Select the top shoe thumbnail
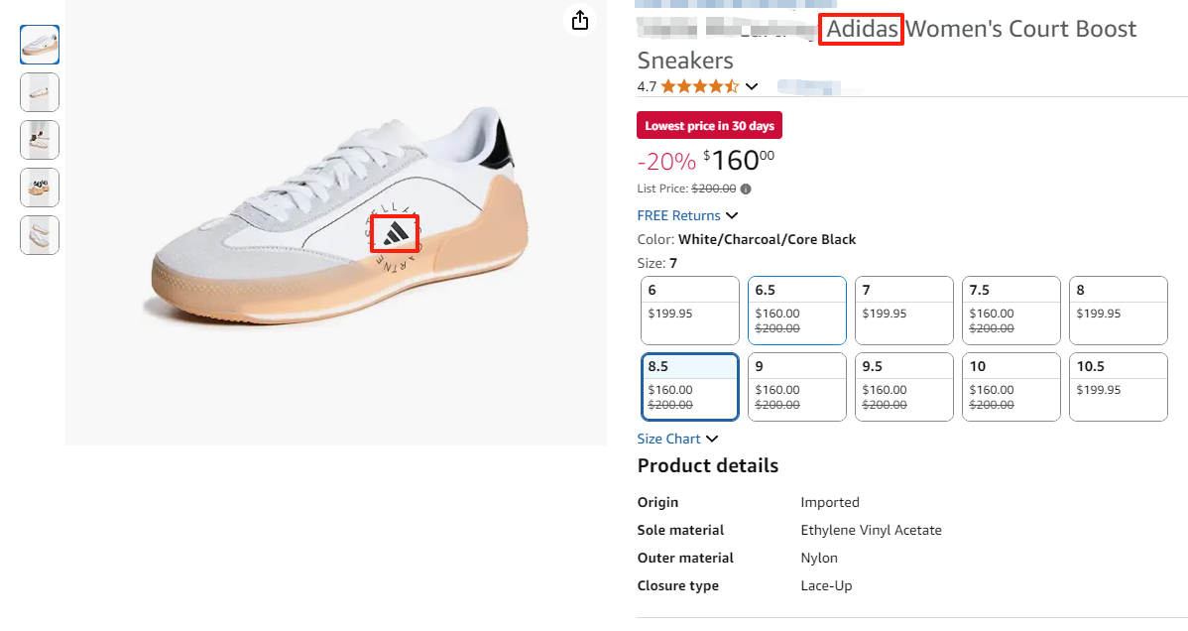Screen dimensions: 1188x631 39,44
